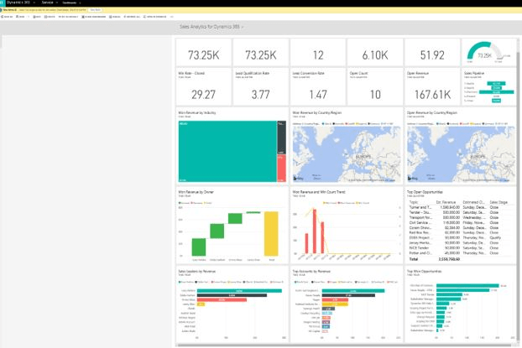Viewport: 522px width, 348px height.
Task: Expand the Service area dropdown
Action: pyautogui.click(x=50, y=3)
